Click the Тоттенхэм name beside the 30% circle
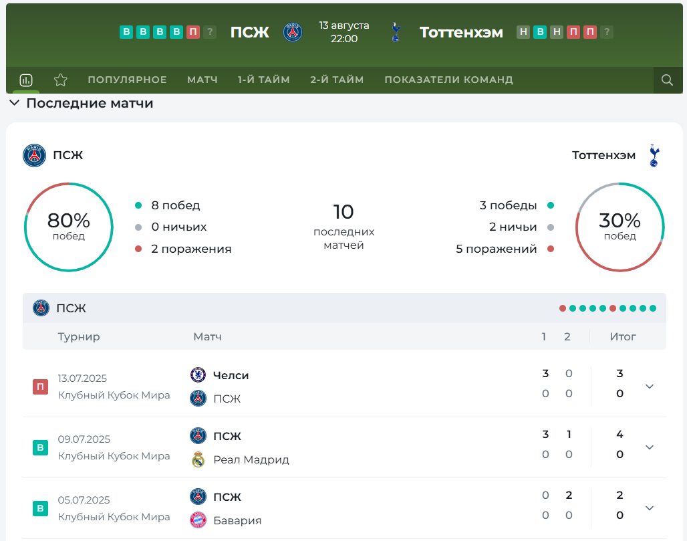 (x=603, y=155)
